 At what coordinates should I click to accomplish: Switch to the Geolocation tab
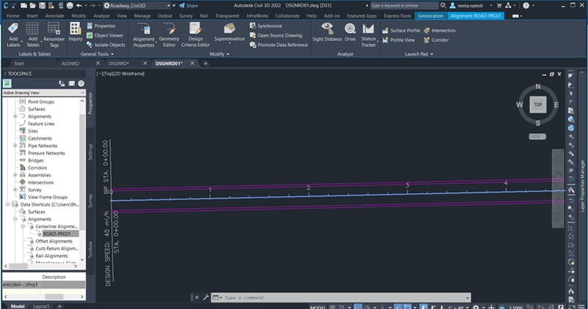[431, 15]
